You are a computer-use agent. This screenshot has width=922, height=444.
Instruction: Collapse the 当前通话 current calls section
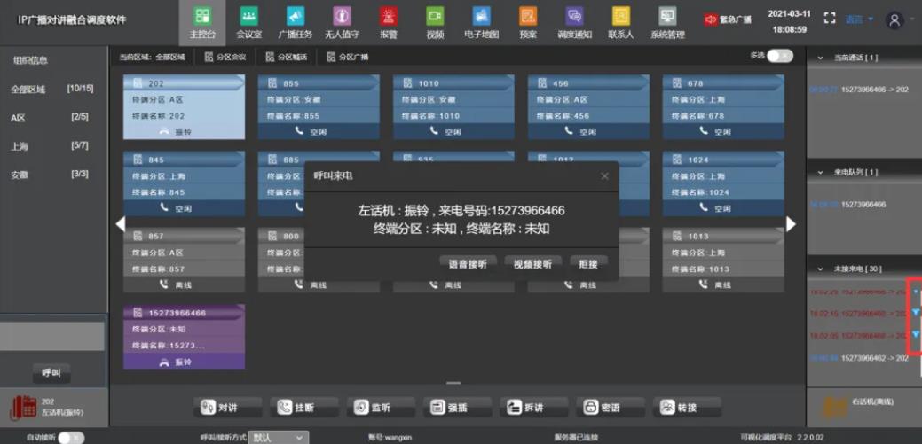[818, 58]
